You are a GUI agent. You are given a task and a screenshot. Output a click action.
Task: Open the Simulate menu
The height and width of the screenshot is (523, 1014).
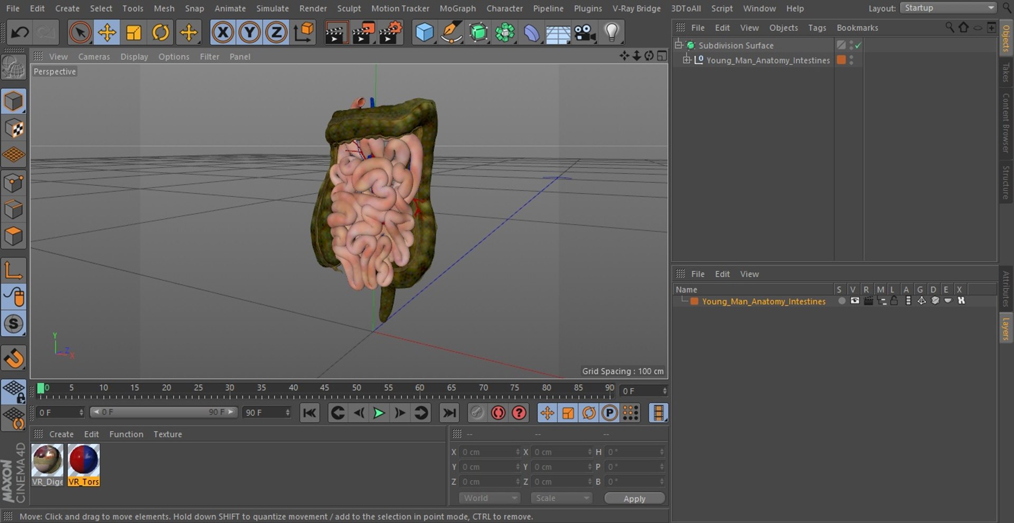pos(273,8)
